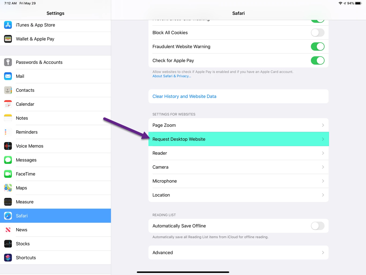Viewport: 366px width, 275px height.
Task: Enable Automatically Save Offline switch
Action: (318, 226)
